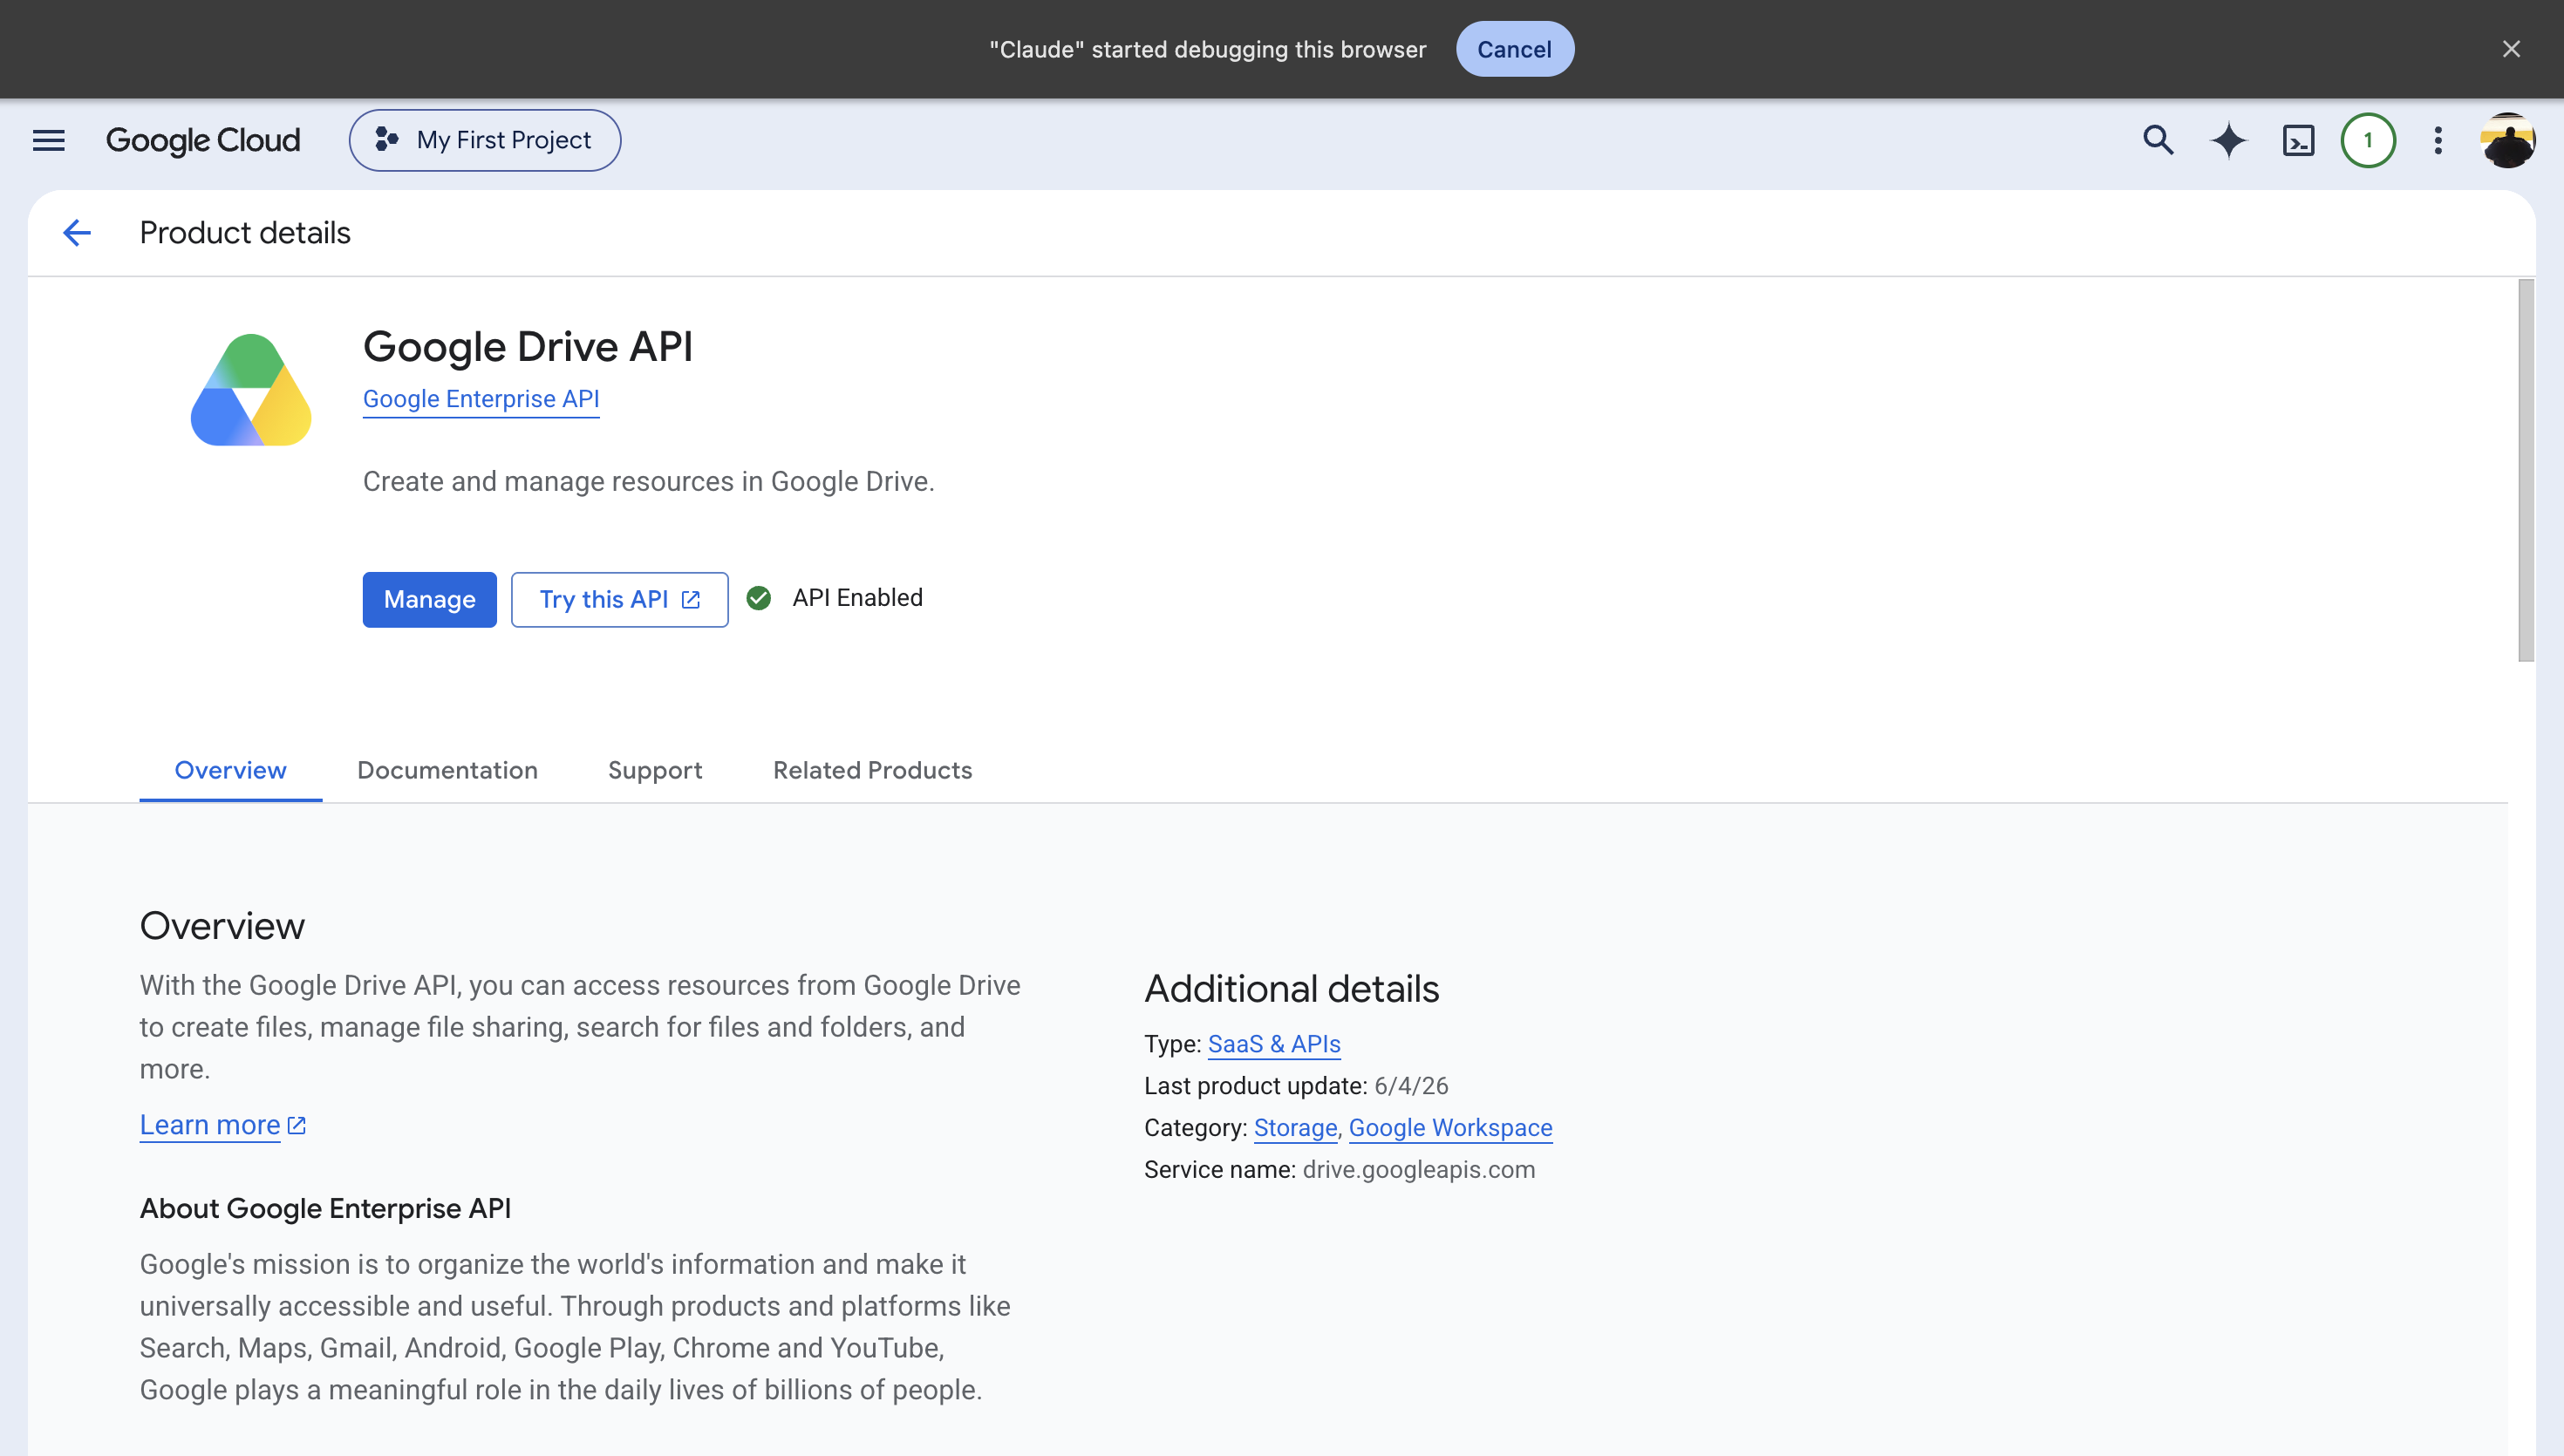Dismiss the debugging banner with X
Screen dimensions: 2564x1456
(2510, 49)
